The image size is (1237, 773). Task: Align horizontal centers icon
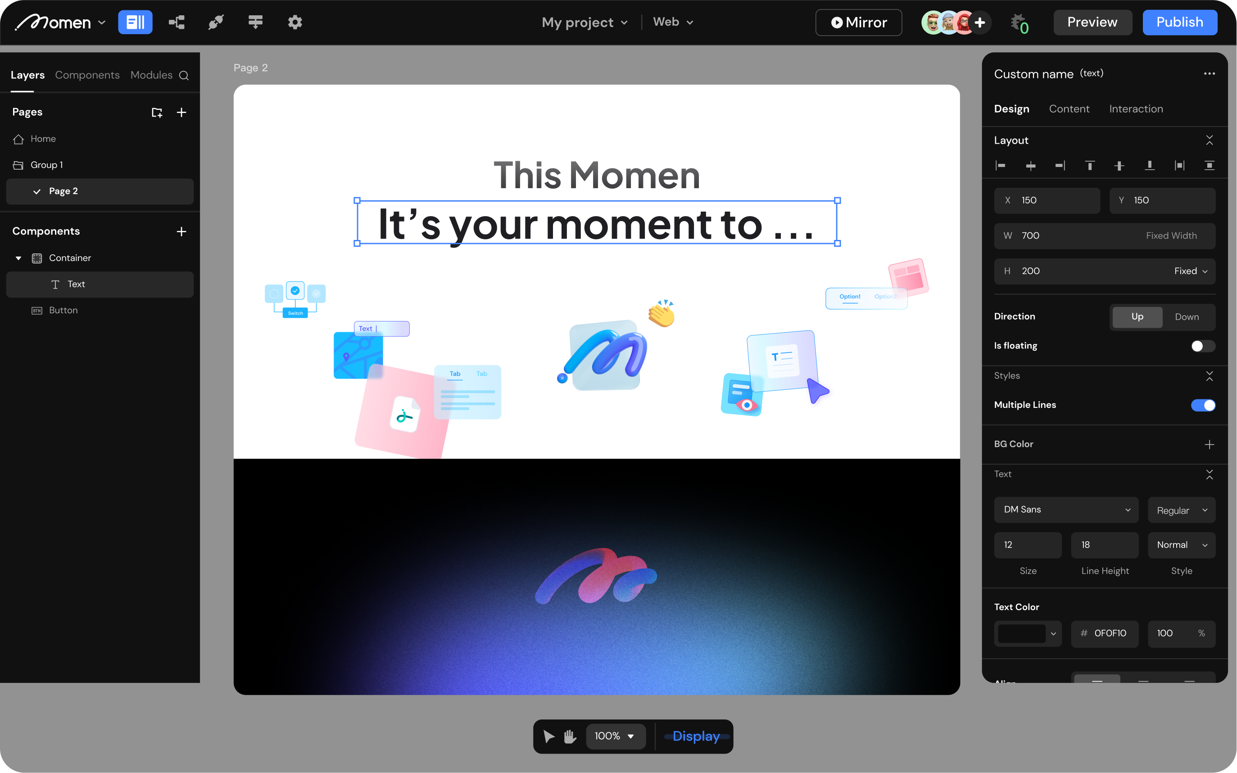click(1031, 166)
